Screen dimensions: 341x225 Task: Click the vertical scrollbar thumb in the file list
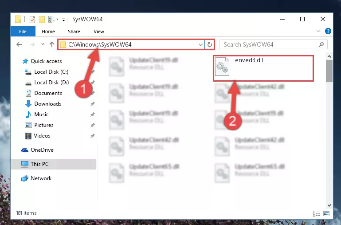[329, 71]
